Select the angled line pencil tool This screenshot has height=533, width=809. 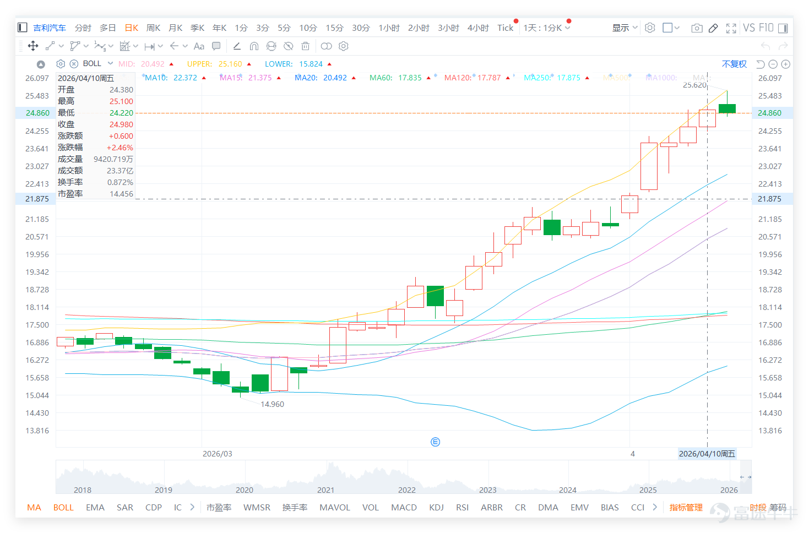click(237, 46)
